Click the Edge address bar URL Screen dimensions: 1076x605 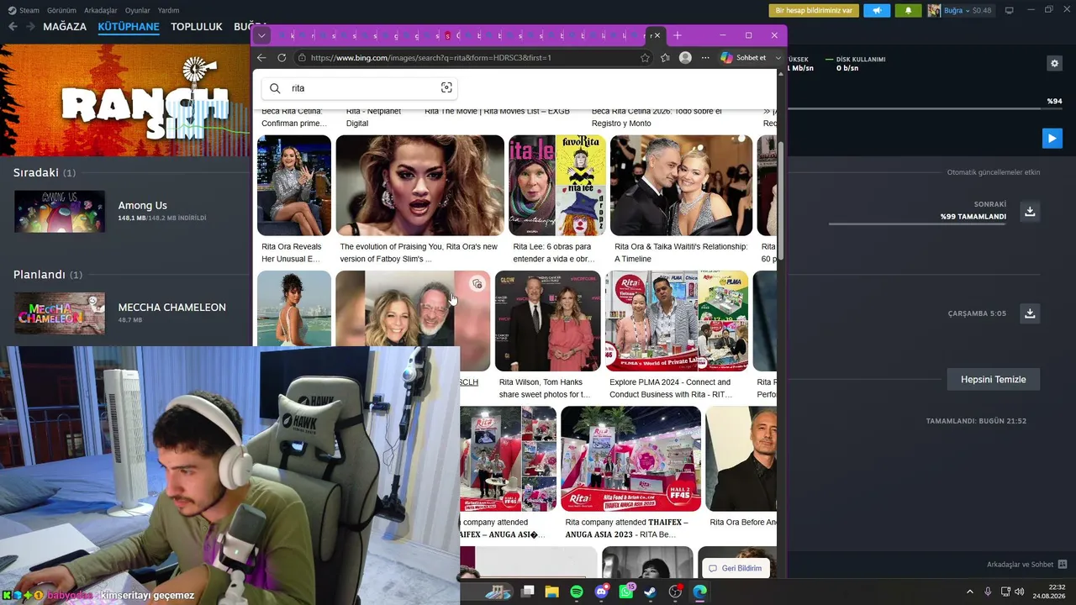tap(430, 57)
